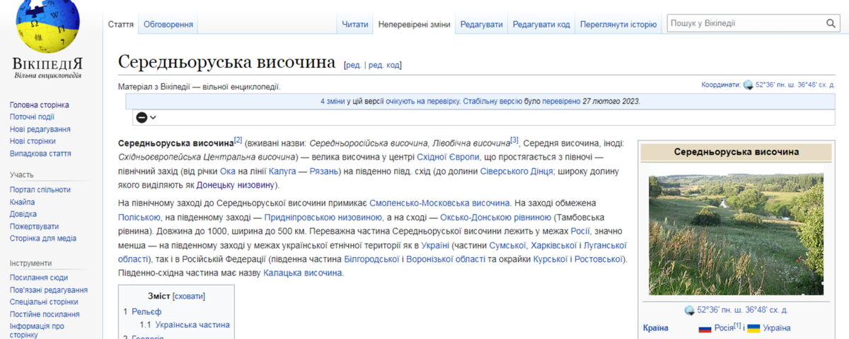Jump to Українська частина in contents
Viewport: 849px width, 339px height.
[x=192, y=325]
